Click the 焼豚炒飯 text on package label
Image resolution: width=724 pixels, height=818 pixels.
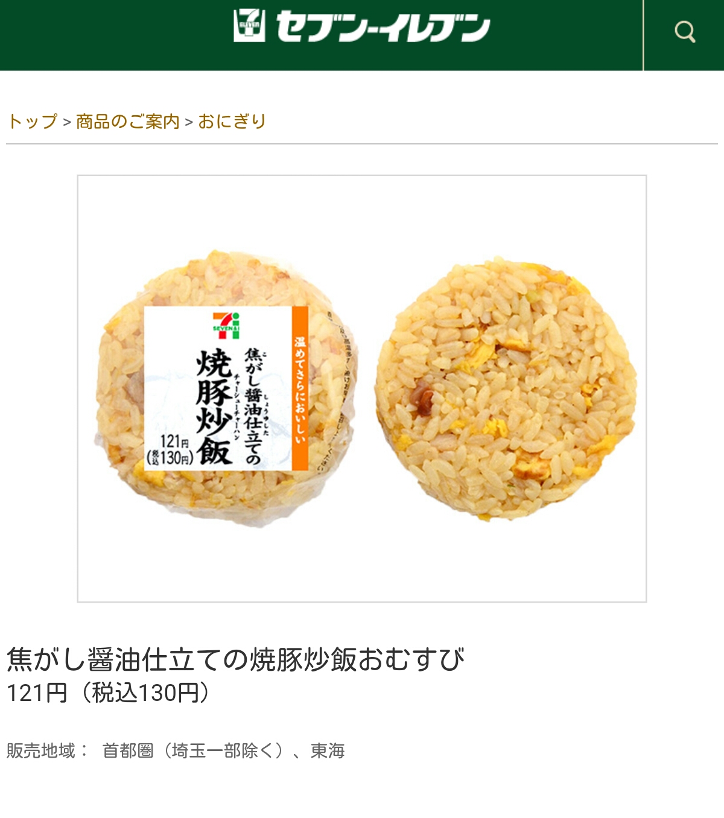pos(214,407)
